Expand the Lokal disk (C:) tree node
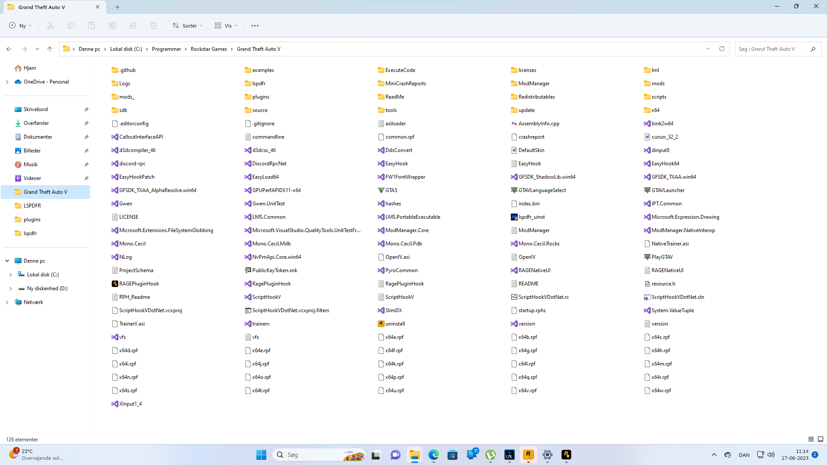This screenshot has width=827, height=465. [x=10, y=275]
